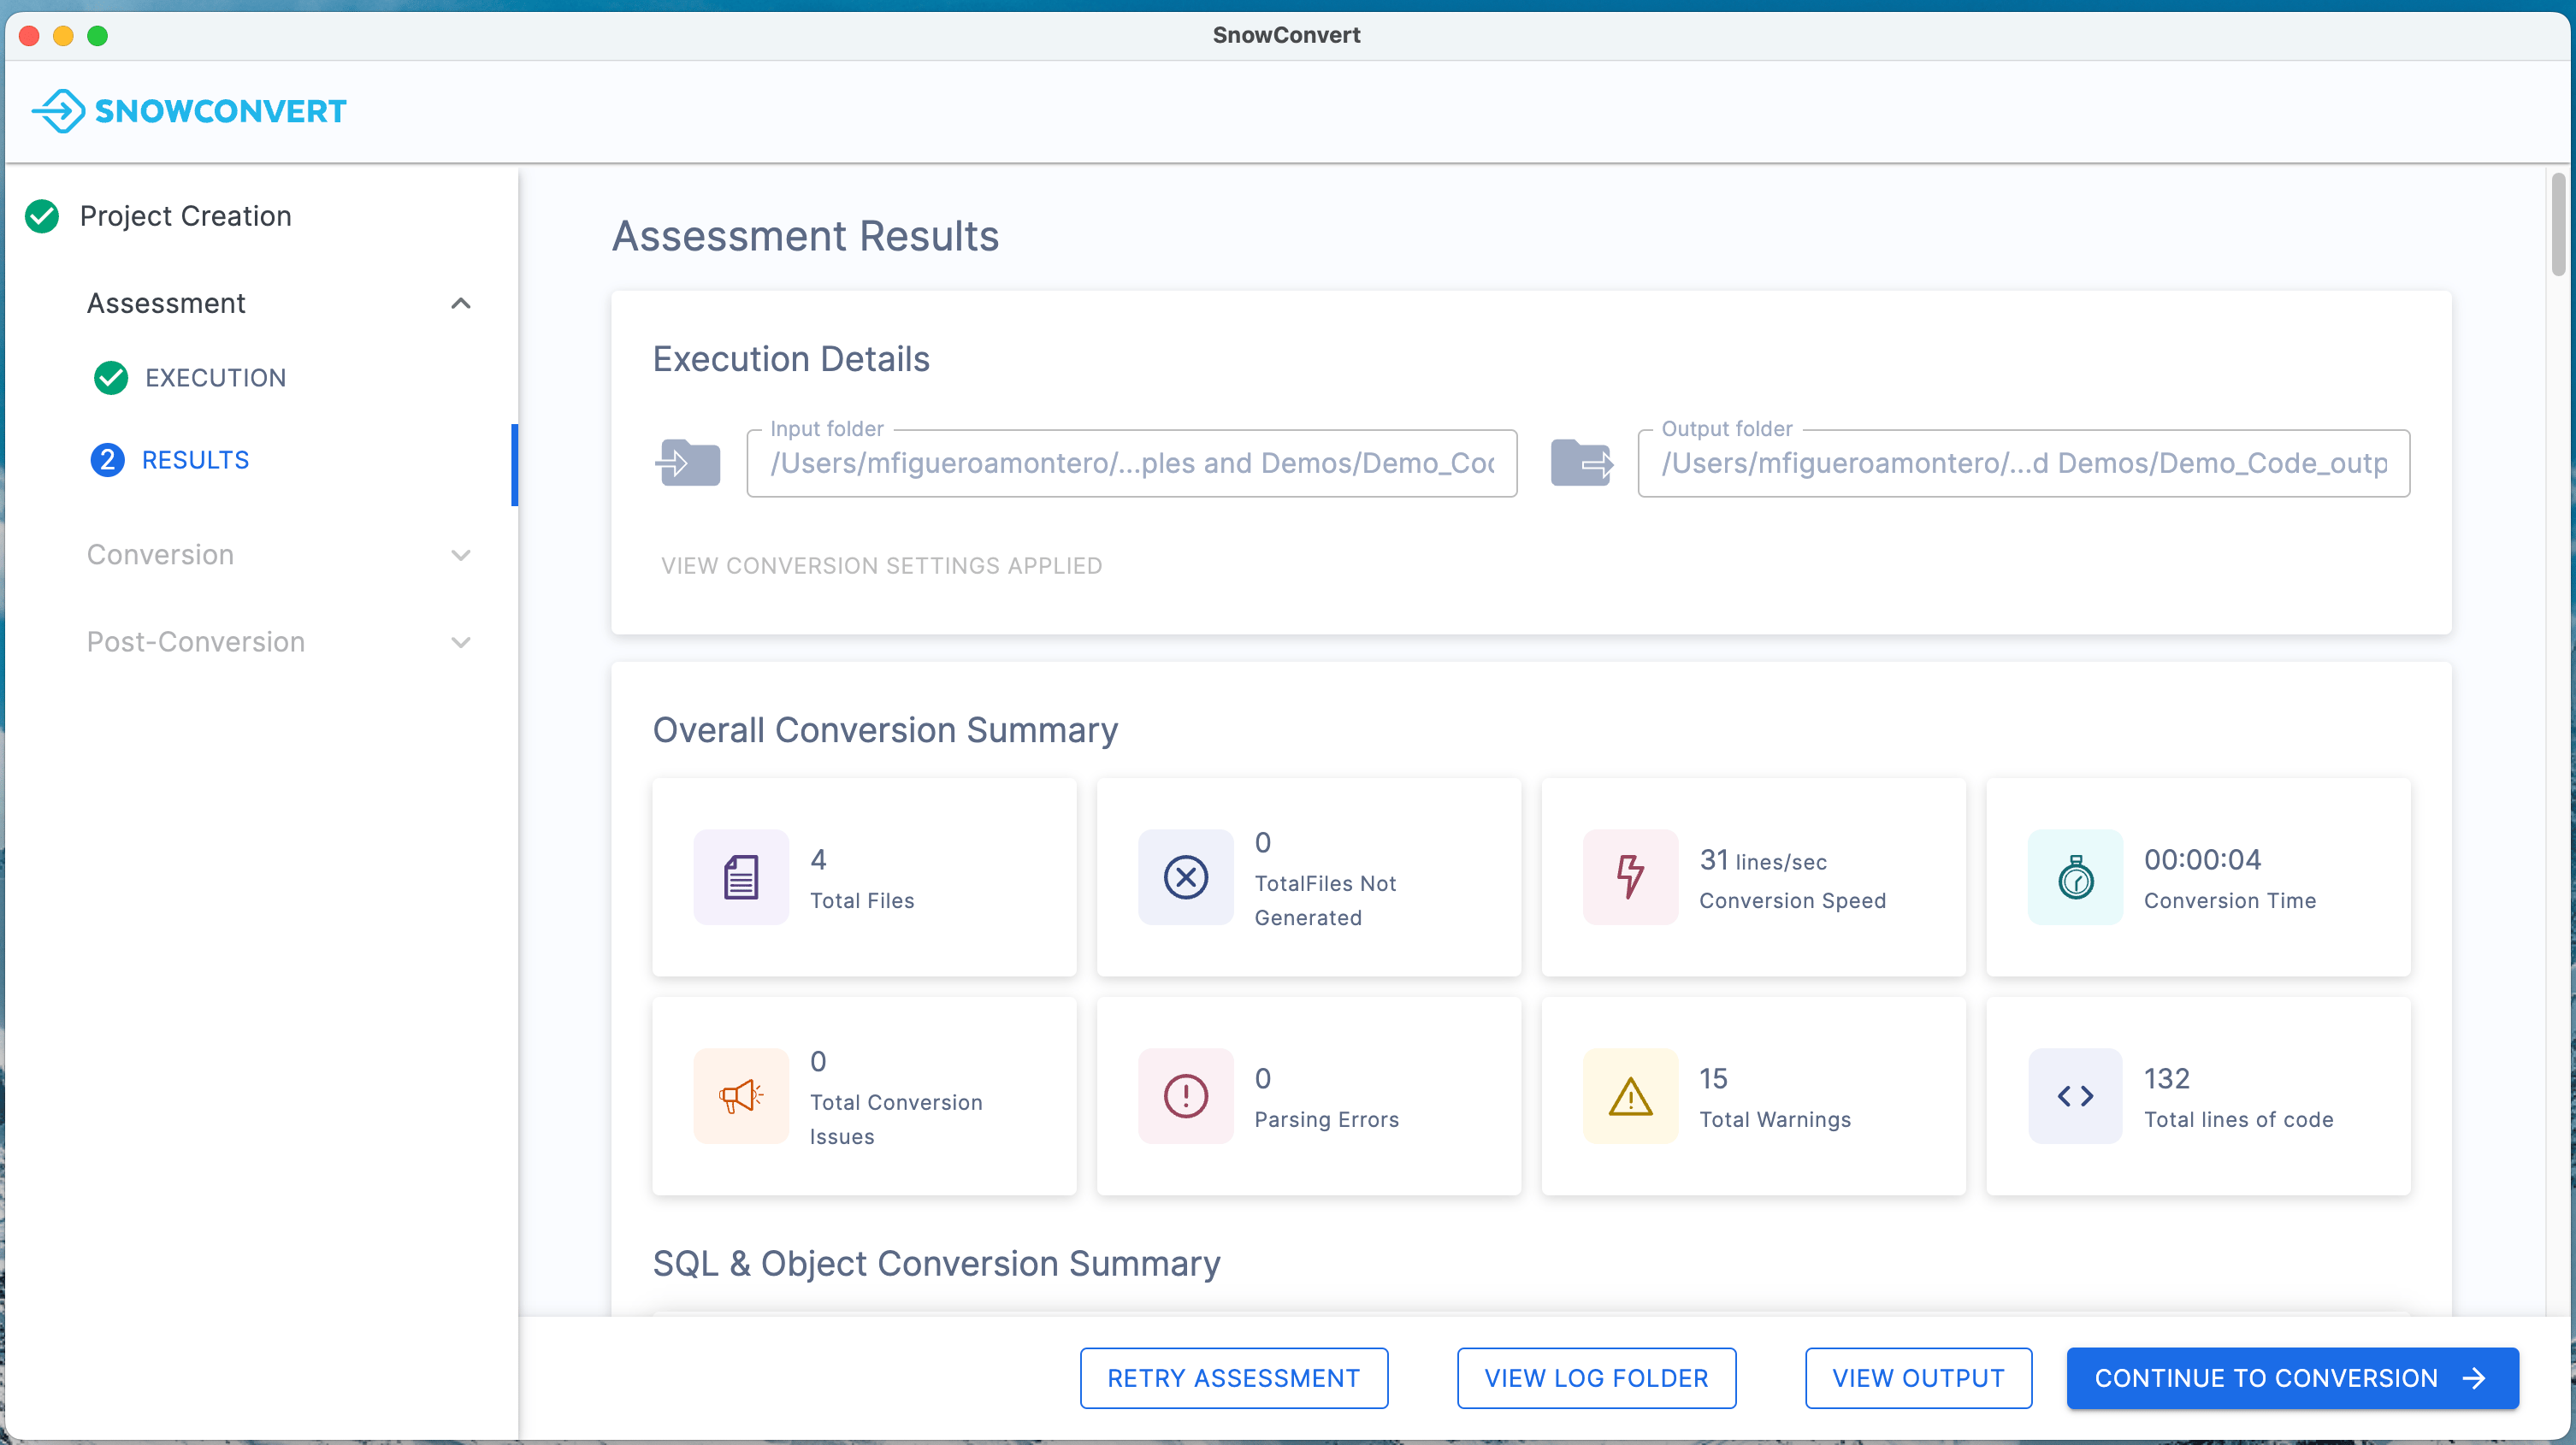This screenshot has height=1445, width=2576.
Task: Click the Total Conversion Issues megaphone icon
Action: (740, 1096)
